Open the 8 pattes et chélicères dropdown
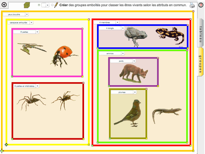The image size is (205, 154). pyautogui.click(x=38, y=86)
